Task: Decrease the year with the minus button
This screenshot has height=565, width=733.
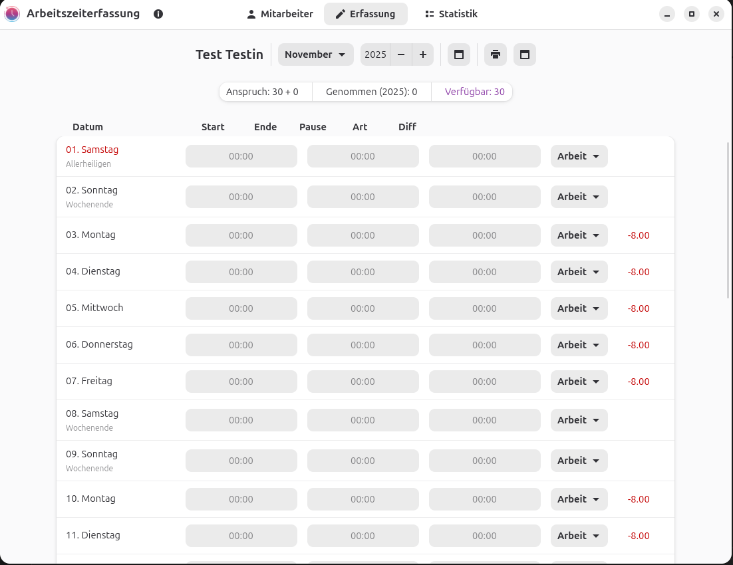Action: tap(401, 55)
